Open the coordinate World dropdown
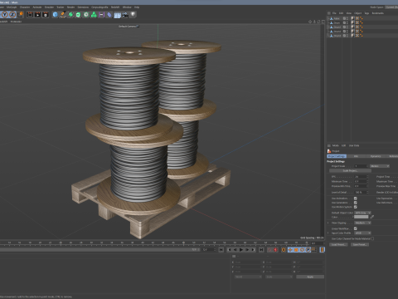This screenshot has height=299, width=398. [248, 277]
